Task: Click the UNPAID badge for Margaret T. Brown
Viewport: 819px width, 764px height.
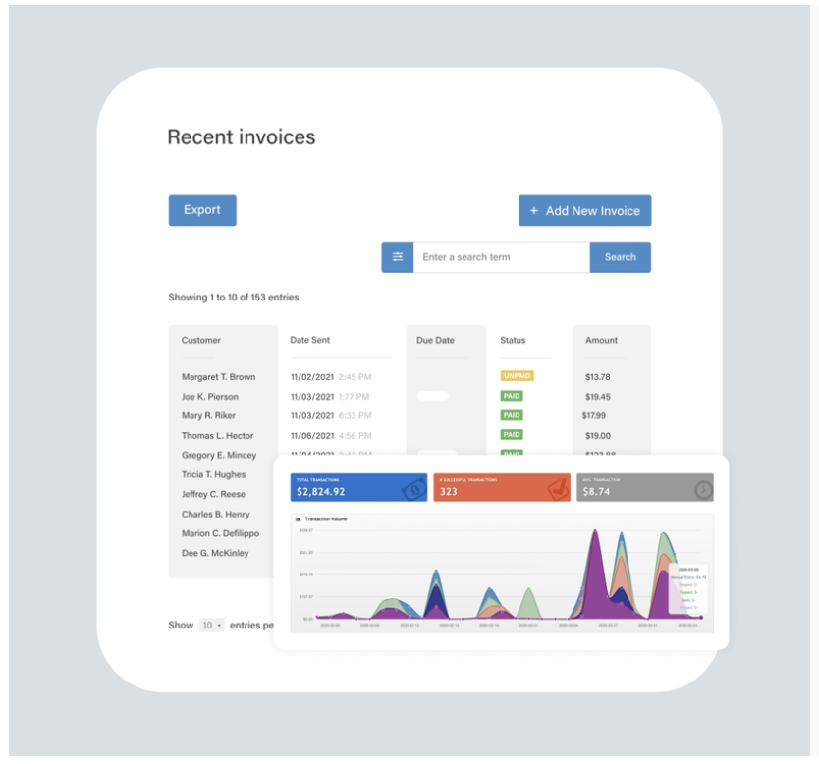Action: click(516, 376)
